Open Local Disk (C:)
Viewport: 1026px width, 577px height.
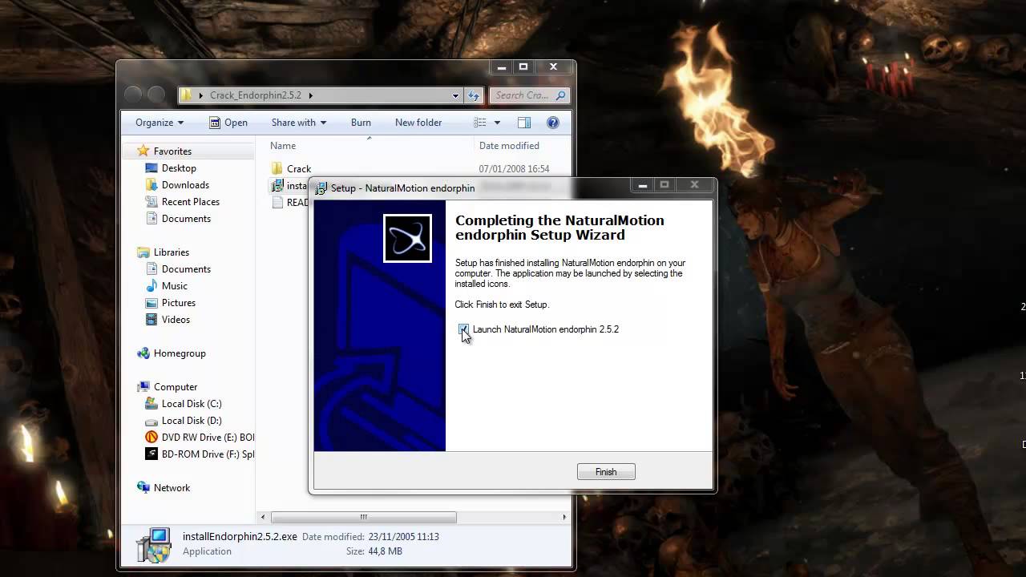click(192, 404)
